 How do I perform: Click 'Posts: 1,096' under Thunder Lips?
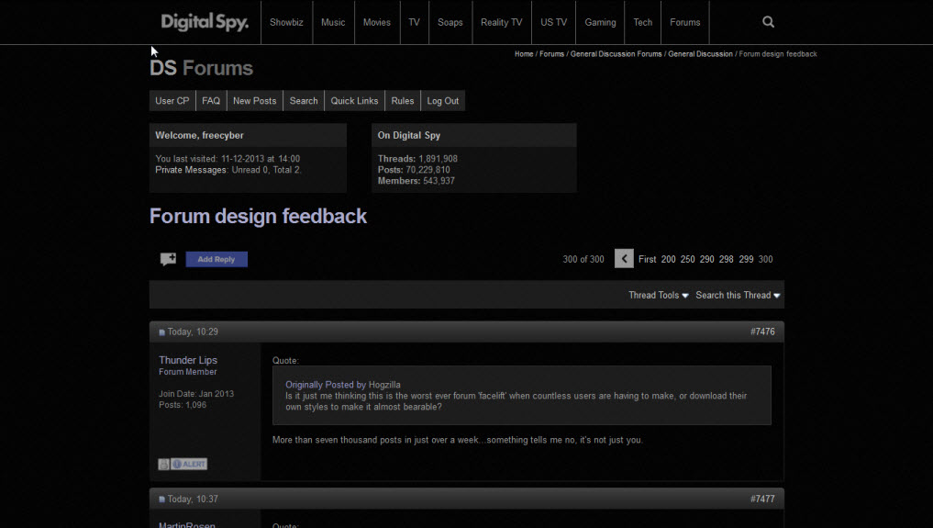point(183,405)
